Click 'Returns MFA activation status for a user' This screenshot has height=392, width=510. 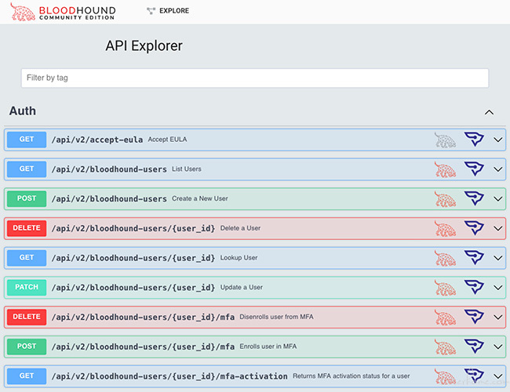pos(352,376)
